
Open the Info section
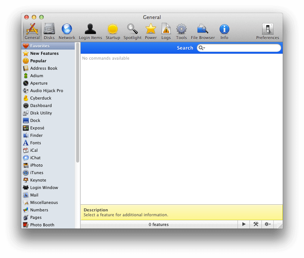[x=224, y=31]
